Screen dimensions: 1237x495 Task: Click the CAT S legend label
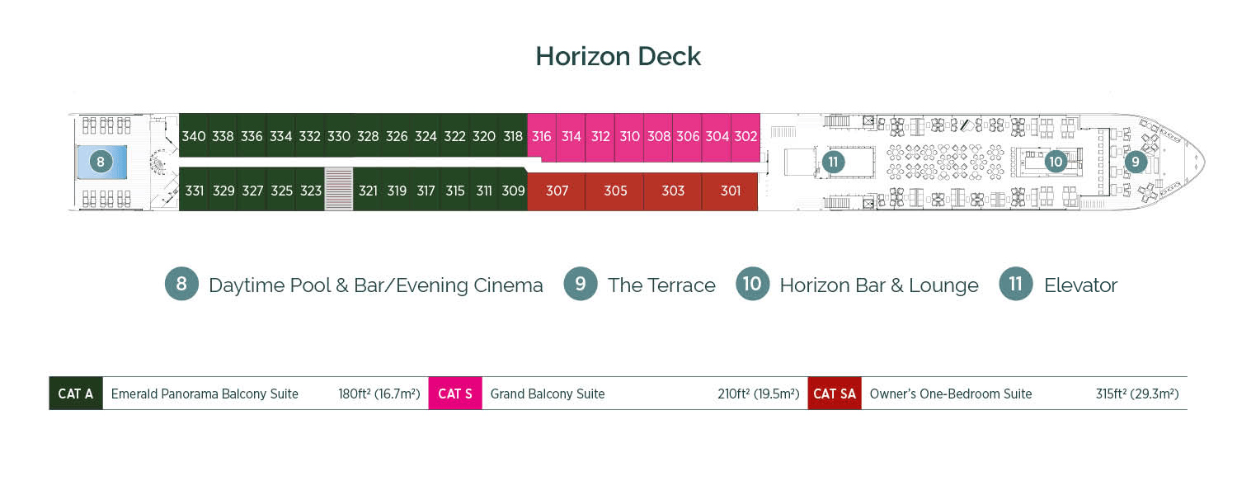click(x=455, y=394)
